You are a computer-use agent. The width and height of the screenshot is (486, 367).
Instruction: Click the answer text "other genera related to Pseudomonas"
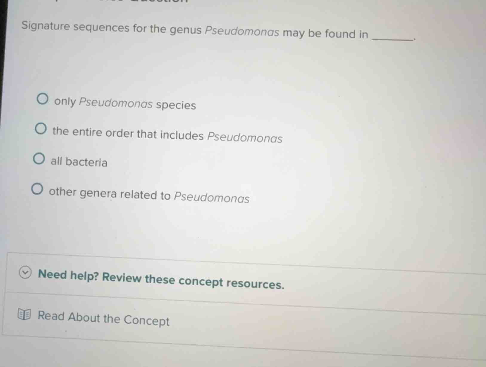point(148,196)
